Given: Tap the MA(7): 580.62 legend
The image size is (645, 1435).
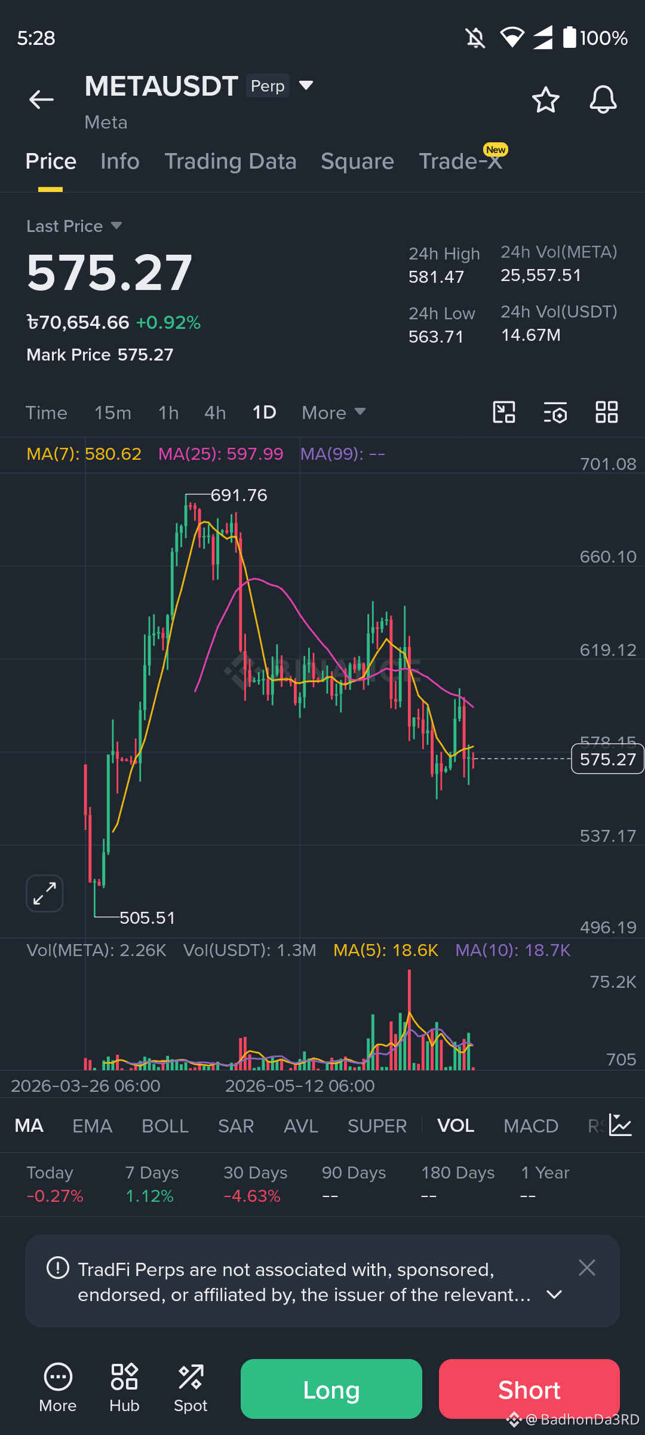Looking at the screenshot, I should (x=84, y=454).
